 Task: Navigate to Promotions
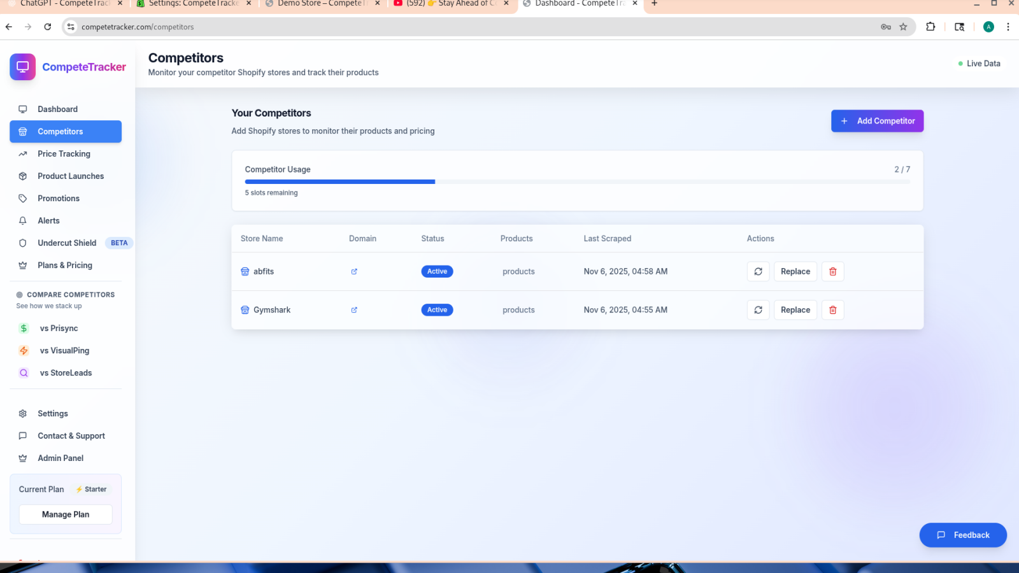point(66,198)
